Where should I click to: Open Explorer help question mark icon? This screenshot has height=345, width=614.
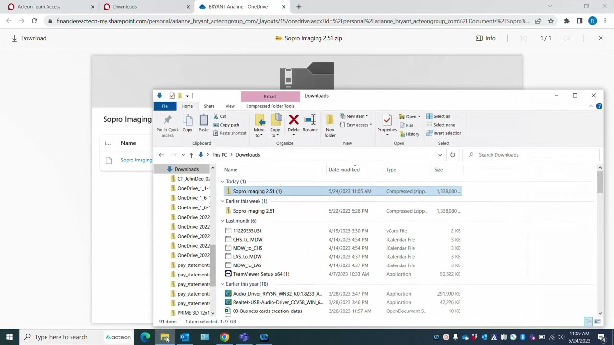coord(599,106)
